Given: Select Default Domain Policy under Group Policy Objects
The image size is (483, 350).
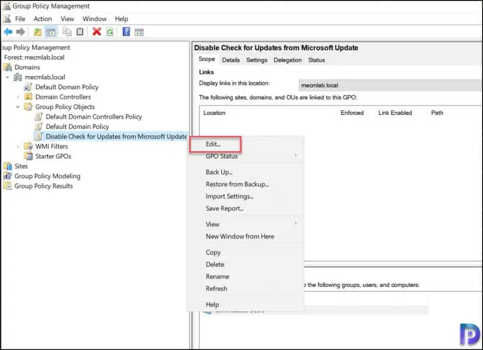Looking at the screenshot, I should click(x=77, y=127).
